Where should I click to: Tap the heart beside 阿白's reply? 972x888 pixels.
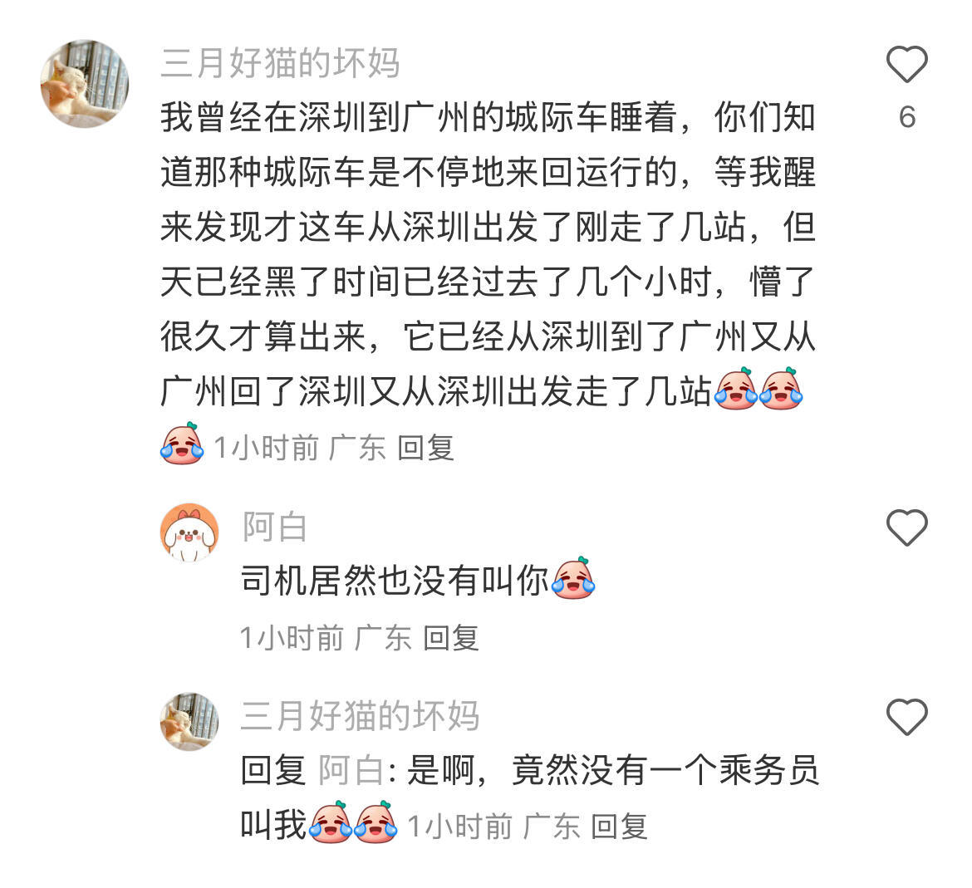point(906,527)
